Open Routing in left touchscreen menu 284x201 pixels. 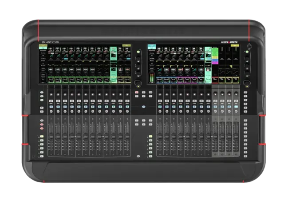tap(43, 53)
